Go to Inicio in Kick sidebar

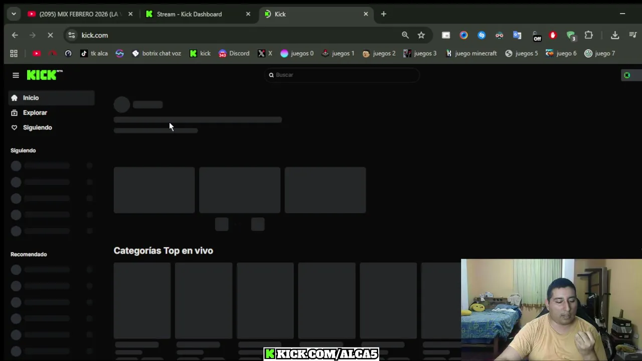pos(51,98)
